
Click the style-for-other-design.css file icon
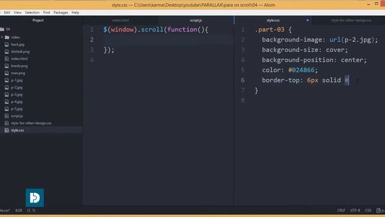tap(7, 123)
